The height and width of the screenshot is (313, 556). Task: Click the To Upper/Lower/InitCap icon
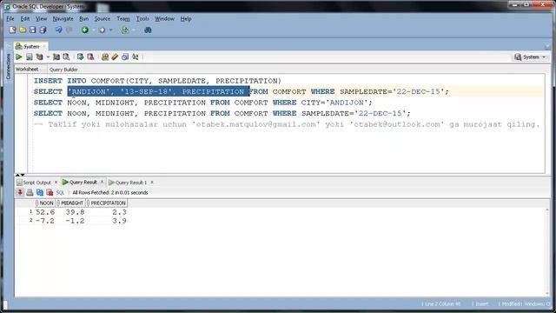click(136, 57)
